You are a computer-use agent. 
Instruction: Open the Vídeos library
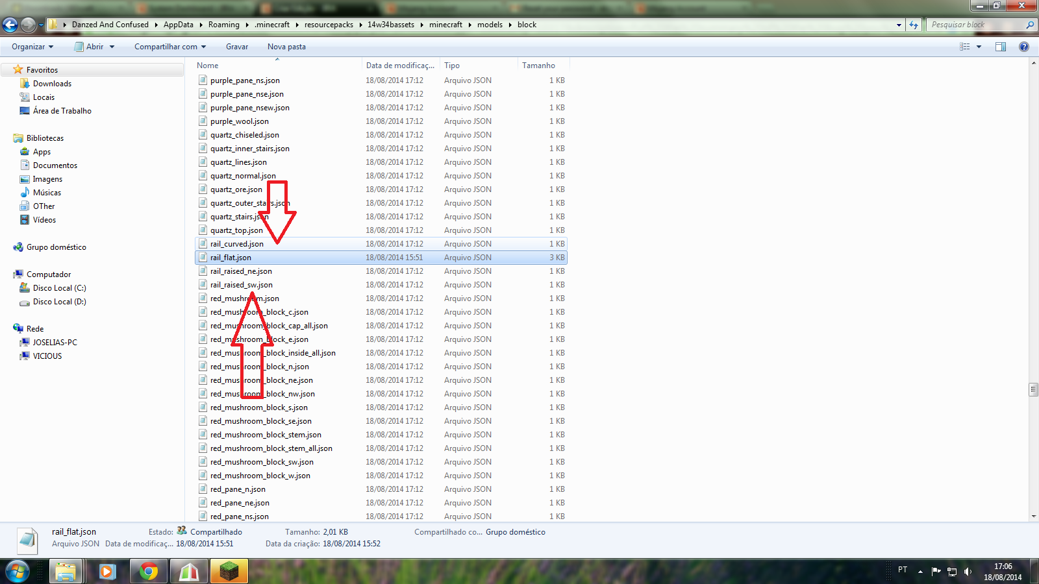44,220
